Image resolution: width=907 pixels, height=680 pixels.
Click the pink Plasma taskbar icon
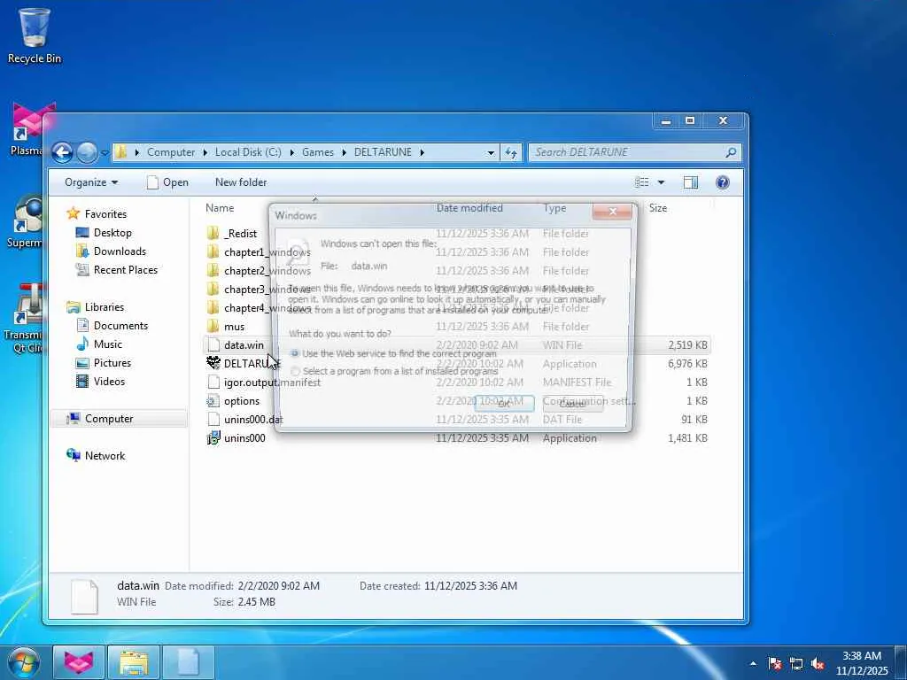point(79,662)
